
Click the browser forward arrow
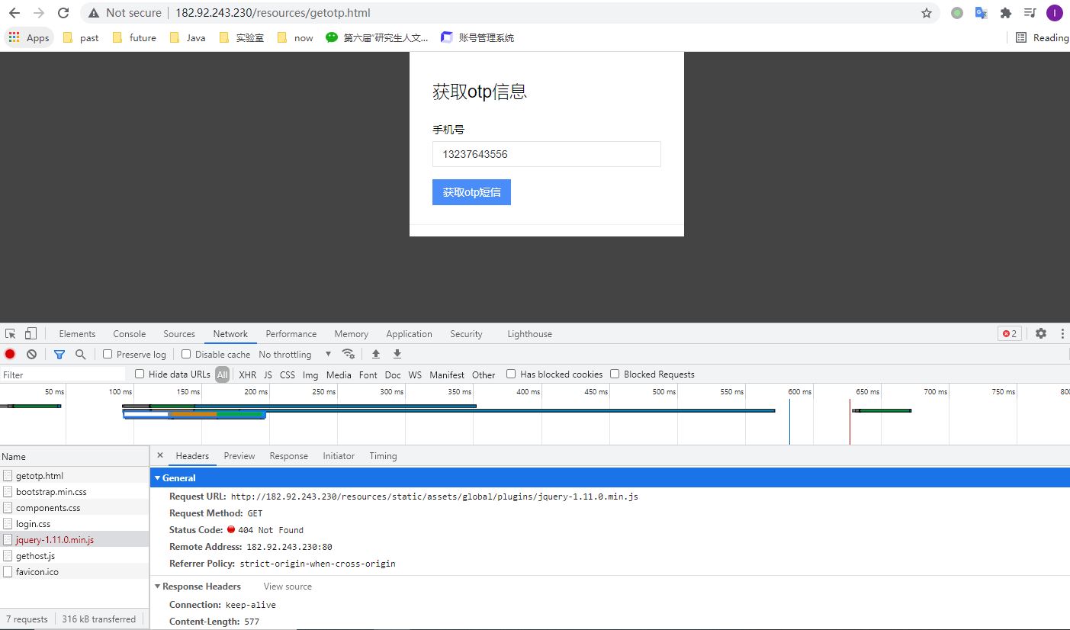pyautogui.click(x=39, y=13)
